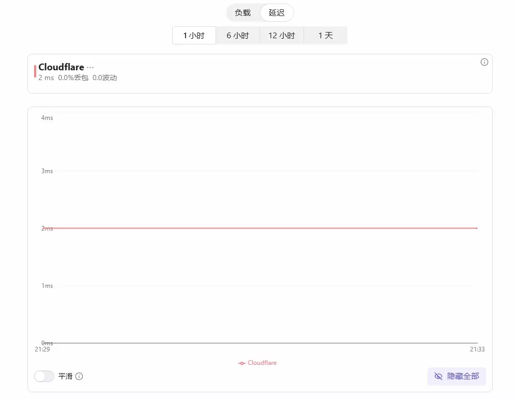Choose the 12 小时 time range
516x399 pixels.
(282, 36)
